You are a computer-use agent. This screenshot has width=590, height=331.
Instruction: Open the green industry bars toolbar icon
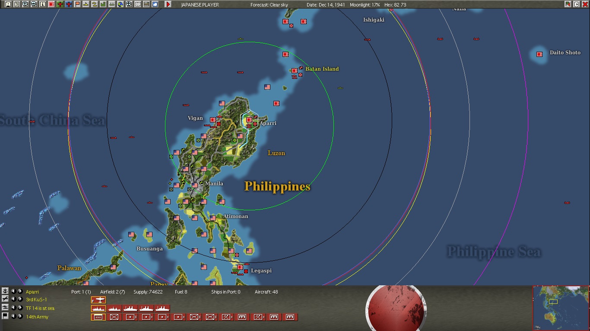pyautogui.click(x=103, y=4)
